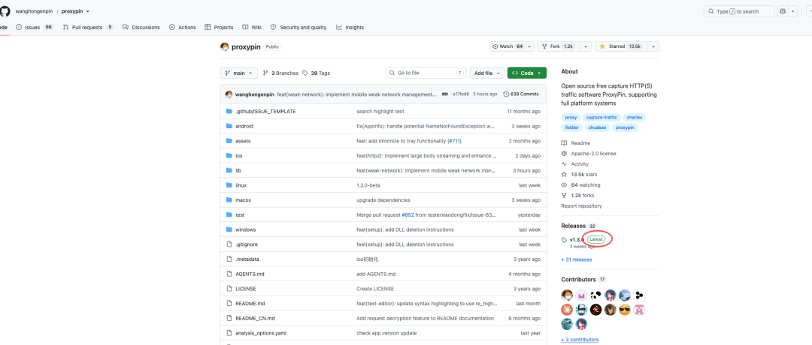
Task: Focus the 'Type / to search' box
Action: pyautogui.click(x=739, y=11)
